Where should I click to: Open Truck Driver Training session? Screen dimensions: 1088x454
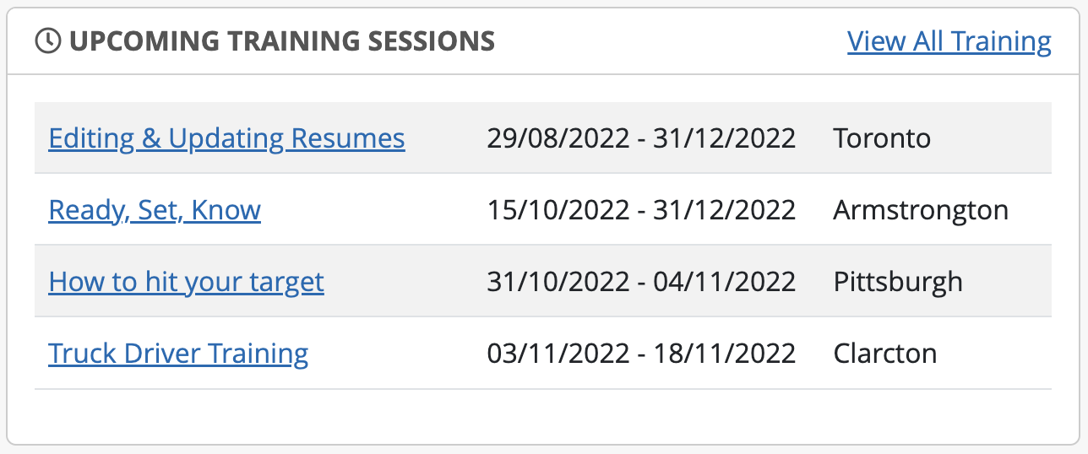pyautogui.click(x=178, y=353)
